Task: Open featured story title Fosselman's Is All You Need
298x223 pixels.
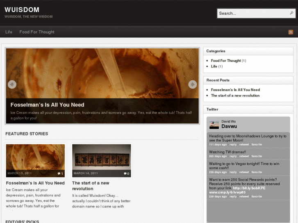Action: click(35, 183)
